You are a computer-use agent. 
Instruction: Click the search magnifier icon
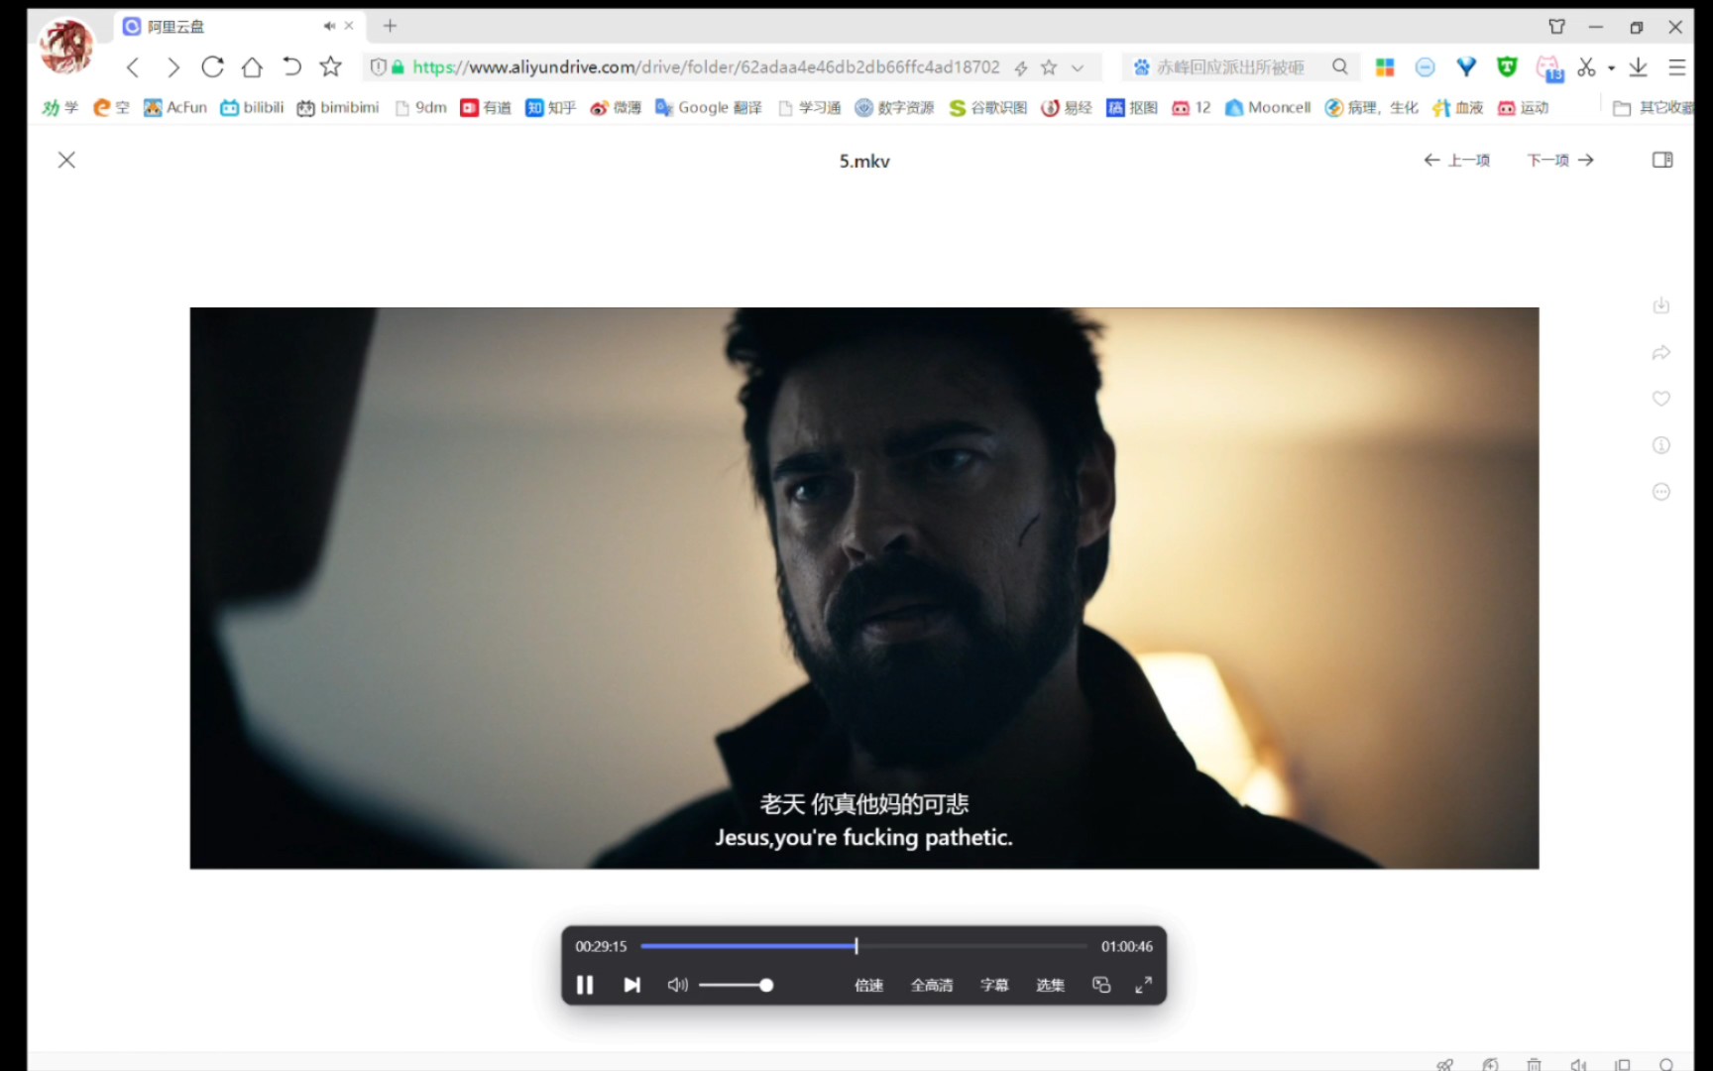tap(1340, 66)
